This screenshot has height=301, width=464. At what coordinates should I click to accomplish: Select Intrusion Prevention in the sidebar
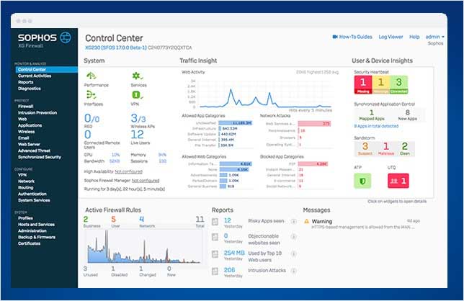point(37,112)
